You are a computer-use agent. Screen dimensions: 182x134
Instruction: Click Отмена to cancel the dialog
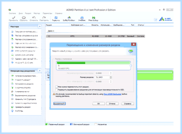[112, 104]
